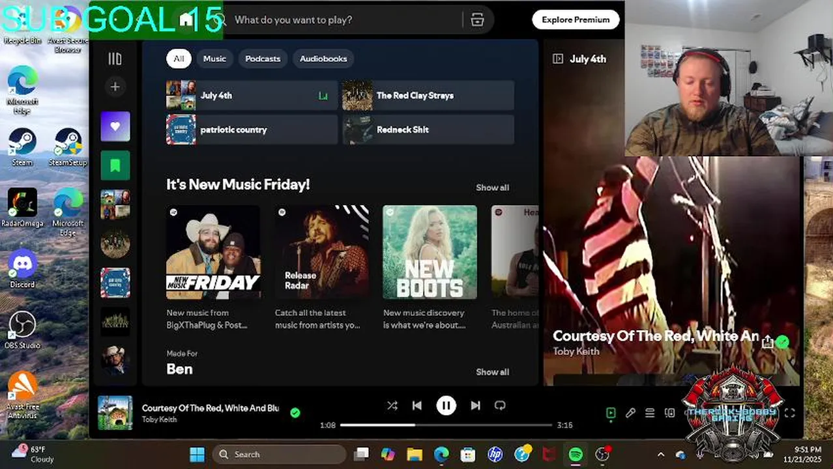Screen dimensions: 833x469
Task: Pause the current song
Action: (446, 405)
